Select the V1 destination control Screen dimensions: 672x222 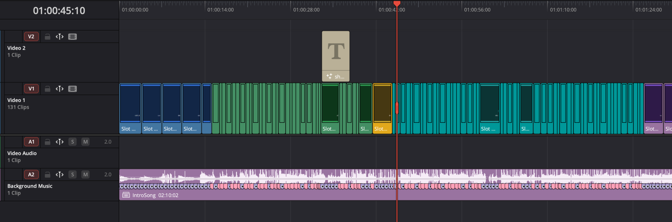tap(31, 89)
